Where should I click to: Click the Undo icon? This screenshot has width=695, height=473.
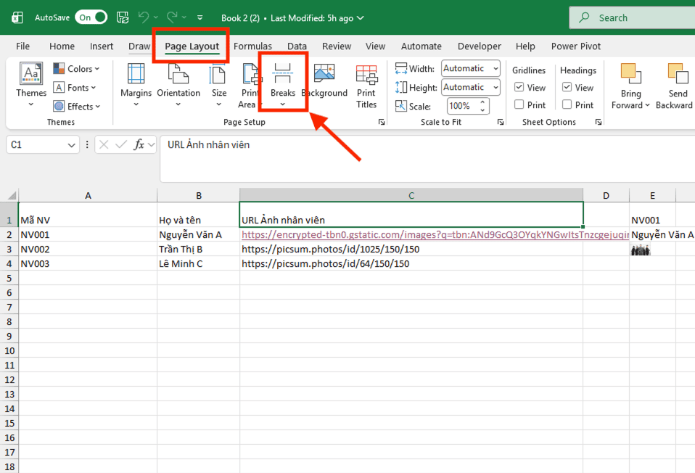click(x=143, y=17)
